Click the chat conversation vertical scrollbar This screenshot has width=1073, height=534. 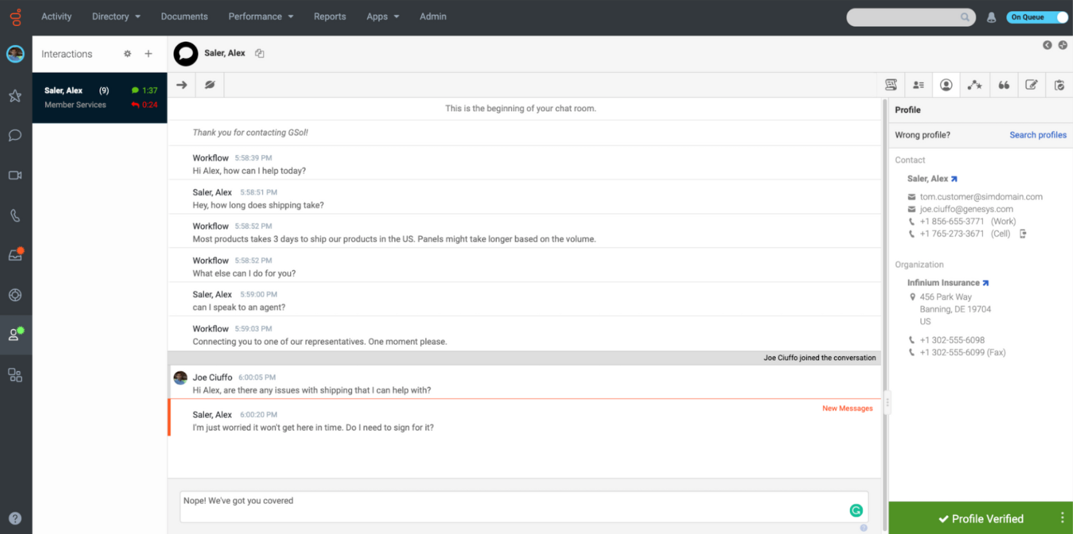tap(885, 279)
